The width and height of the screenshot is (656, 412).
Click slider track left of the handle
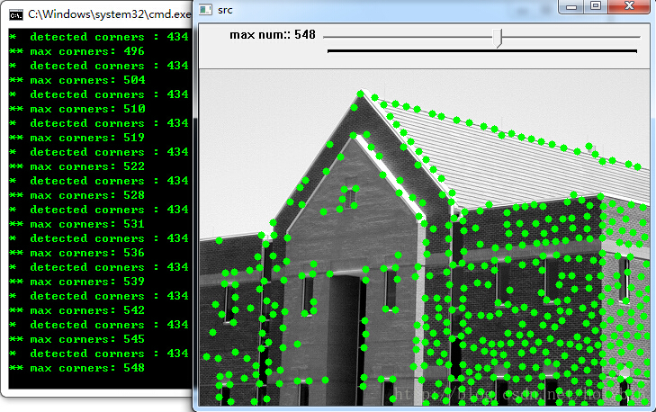point(405,37)
